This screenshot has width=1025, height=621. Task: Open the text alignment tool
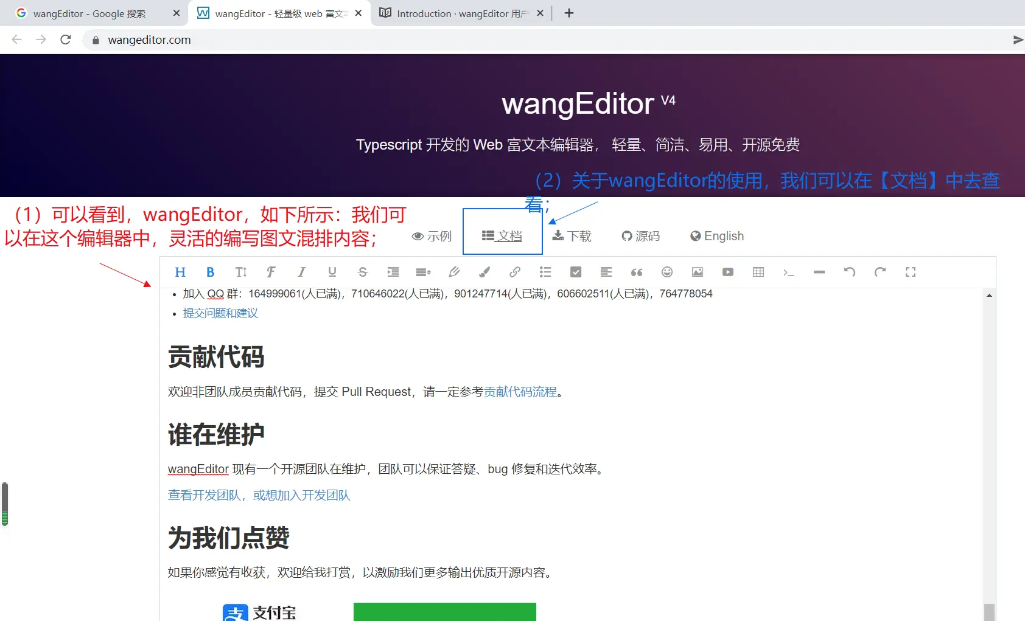pos(606,272)
